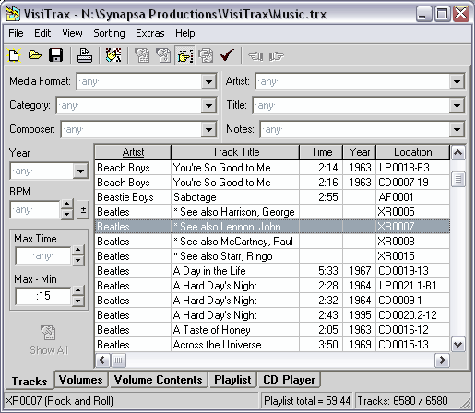Click location cell LP0018-B3
This screenshot has height=413, width=475.
[412, 168]
